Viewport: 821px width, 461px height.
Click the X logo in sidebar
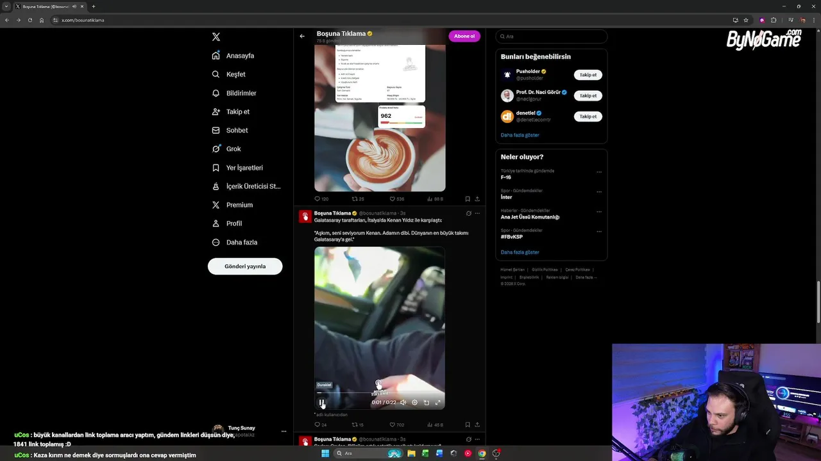[216, 37]
